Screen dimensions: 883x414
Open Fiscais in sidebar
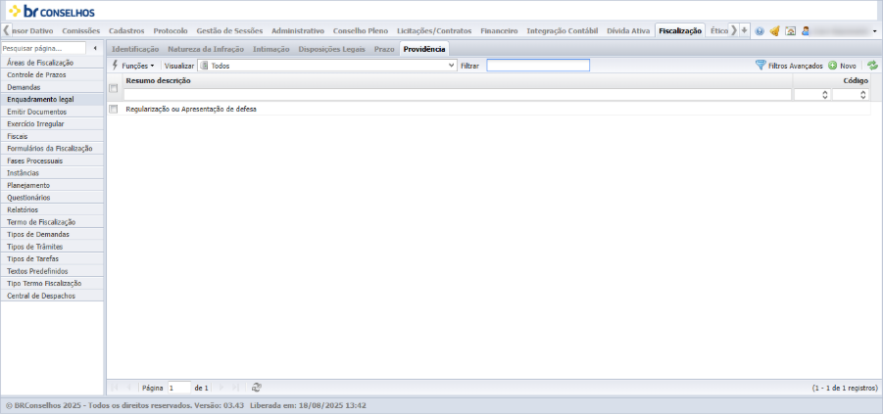[x=52, y=136]
